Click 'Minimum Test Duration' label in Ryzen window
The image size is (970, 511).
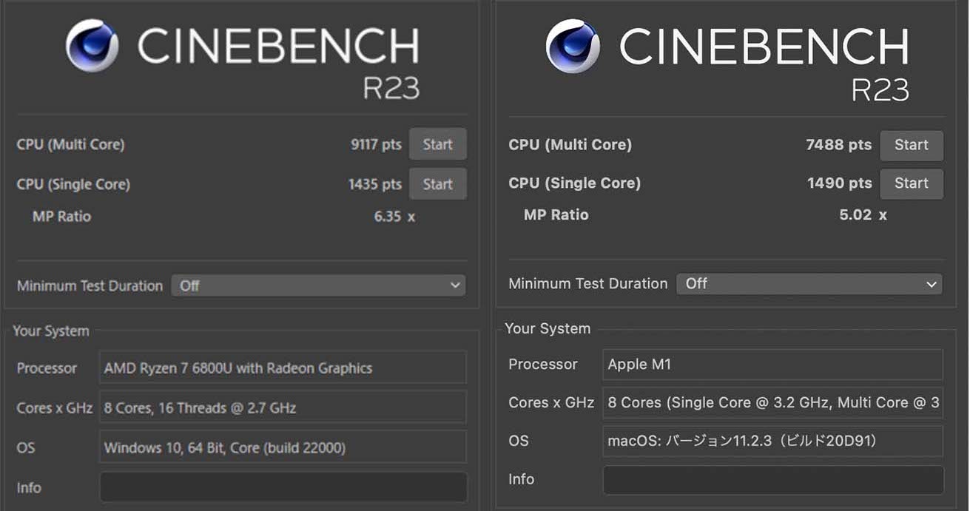click(x=90, y=285)
